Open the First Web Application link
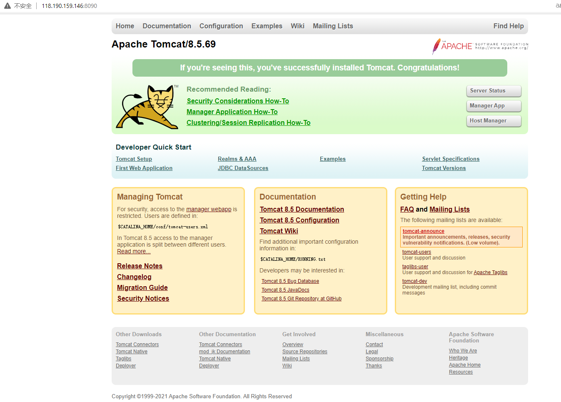This screenshot has height=402, width=561. [144, 168]
